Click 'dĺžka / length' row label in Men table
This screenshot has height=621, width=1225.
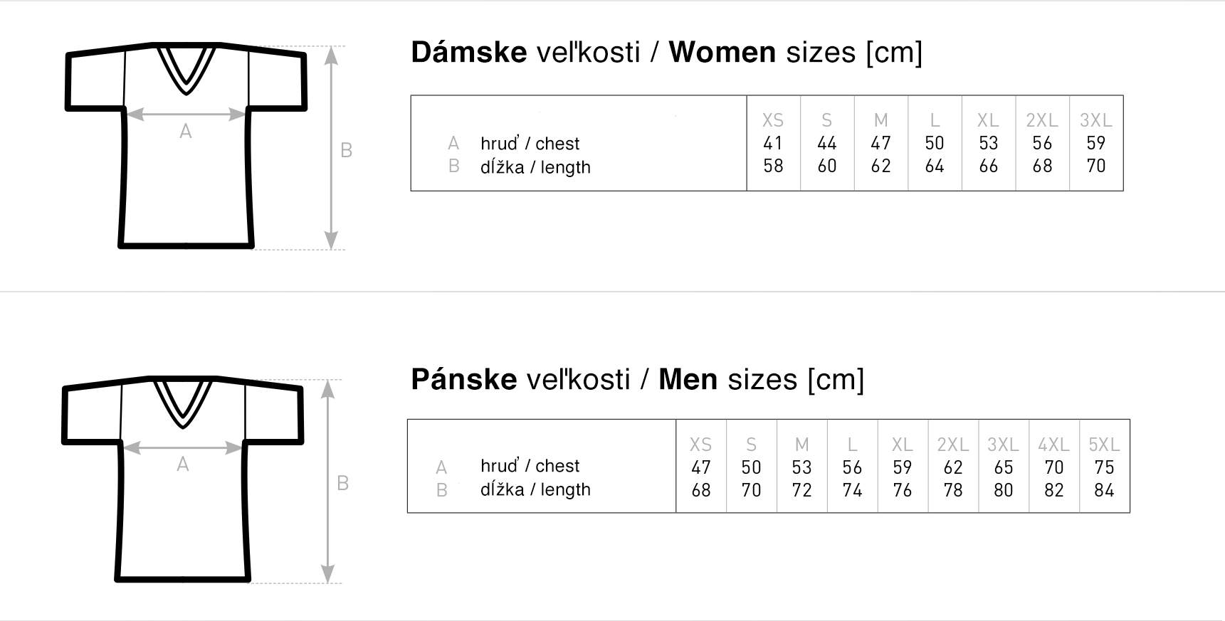[535, 489]
